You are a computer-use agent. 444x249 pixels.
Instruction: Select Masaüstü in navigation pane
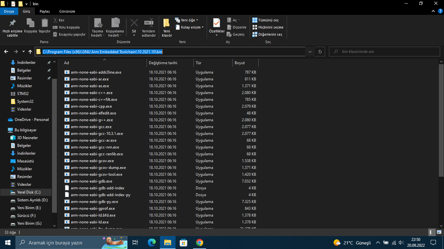click(25, 161)
